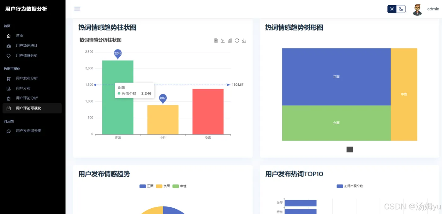Toggle the hamburger sidebar menu icon
This screenshot has width=442, height=214.
click(x=77, y=9)
